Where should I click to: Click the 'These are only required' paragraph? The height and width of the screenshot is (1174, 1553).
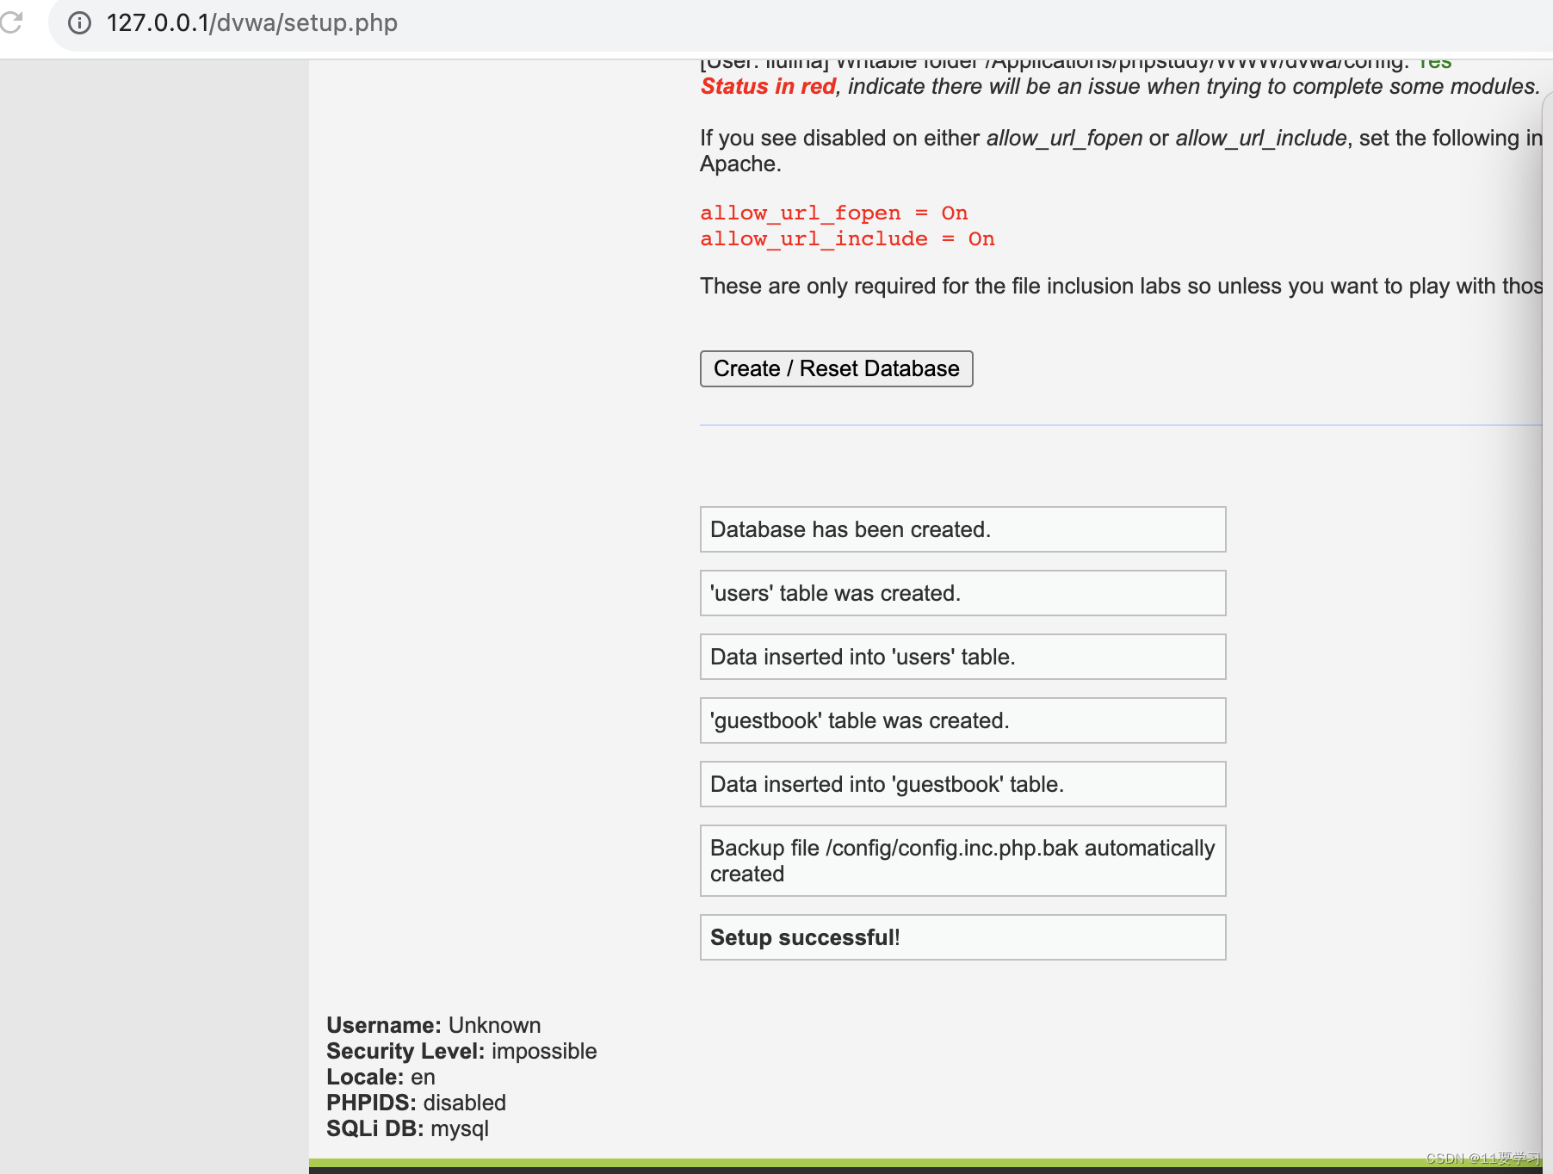[x=1121, y=286]
